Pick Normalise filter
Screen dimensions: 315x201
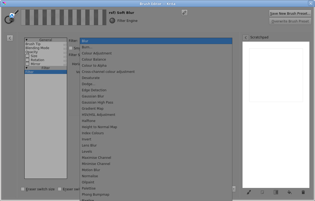point(156,176)
